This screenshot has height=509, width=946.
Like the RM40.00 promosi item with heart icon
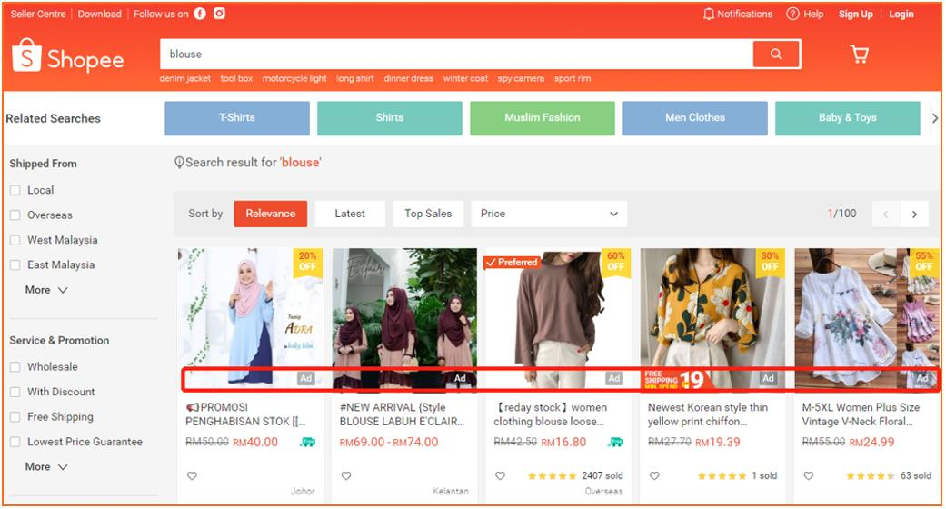pos(192,475)
